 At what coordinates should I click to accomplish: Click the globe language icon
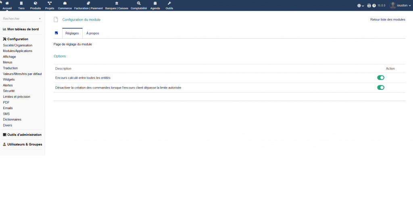click(x=359, y=6)
